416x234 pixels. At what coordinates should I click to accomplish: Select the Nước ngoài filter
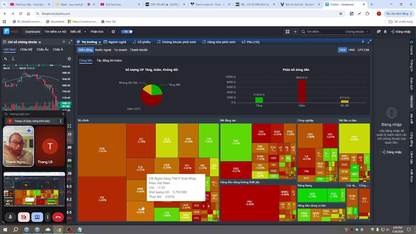(x=103, y=50)
